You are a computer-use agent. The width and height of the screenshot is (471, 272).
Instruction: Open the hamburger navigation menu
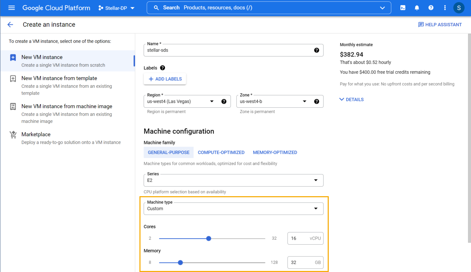tap(12, 8)
